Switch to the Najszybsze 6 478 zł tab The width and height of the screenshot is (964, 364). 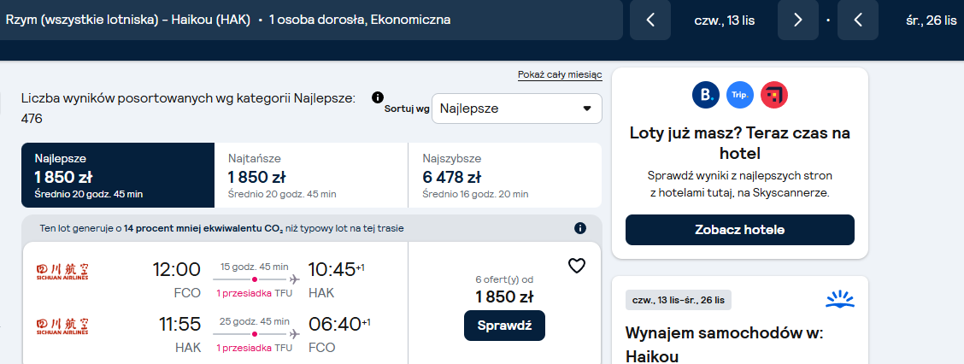[505, 175]
